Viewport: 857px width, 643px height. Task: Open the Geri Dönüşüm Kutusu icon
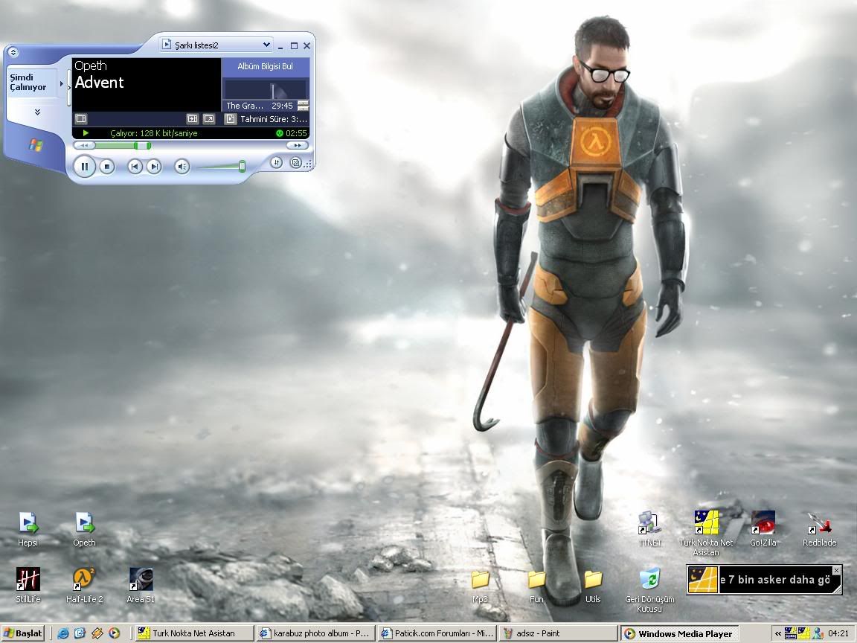649,579
